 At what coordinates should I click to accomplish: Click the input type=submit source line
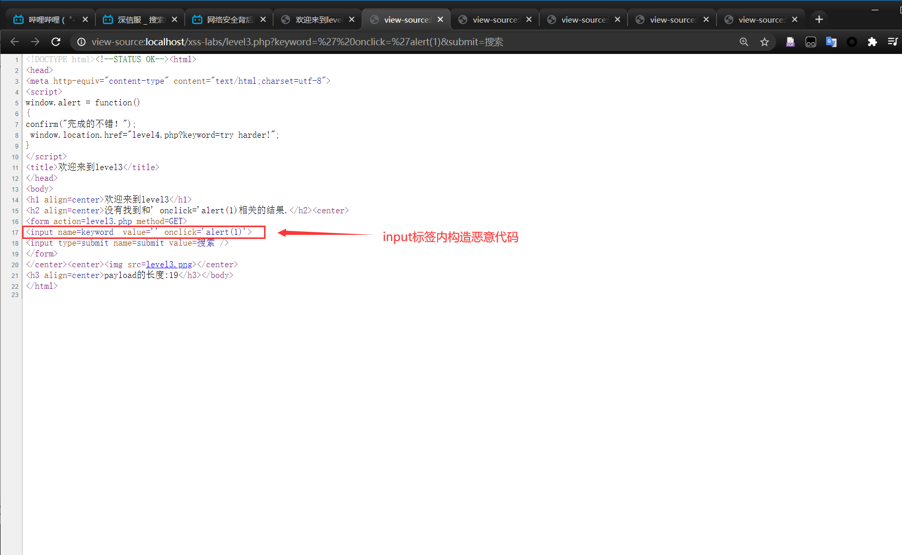(x=127, y=243)
